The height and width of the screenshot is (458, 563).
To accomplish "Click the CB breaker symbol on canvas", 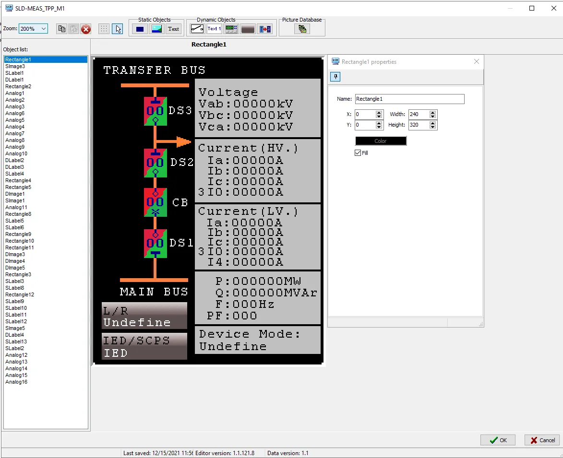I will click(x=156, y=202).
